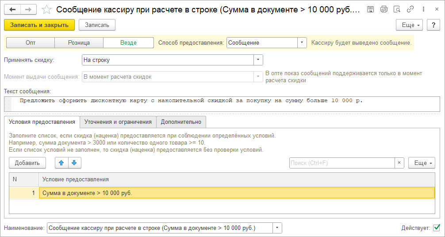445x237 pixels.
Task: Open the "Дополнительно" tab
Action: click(181, 122)
